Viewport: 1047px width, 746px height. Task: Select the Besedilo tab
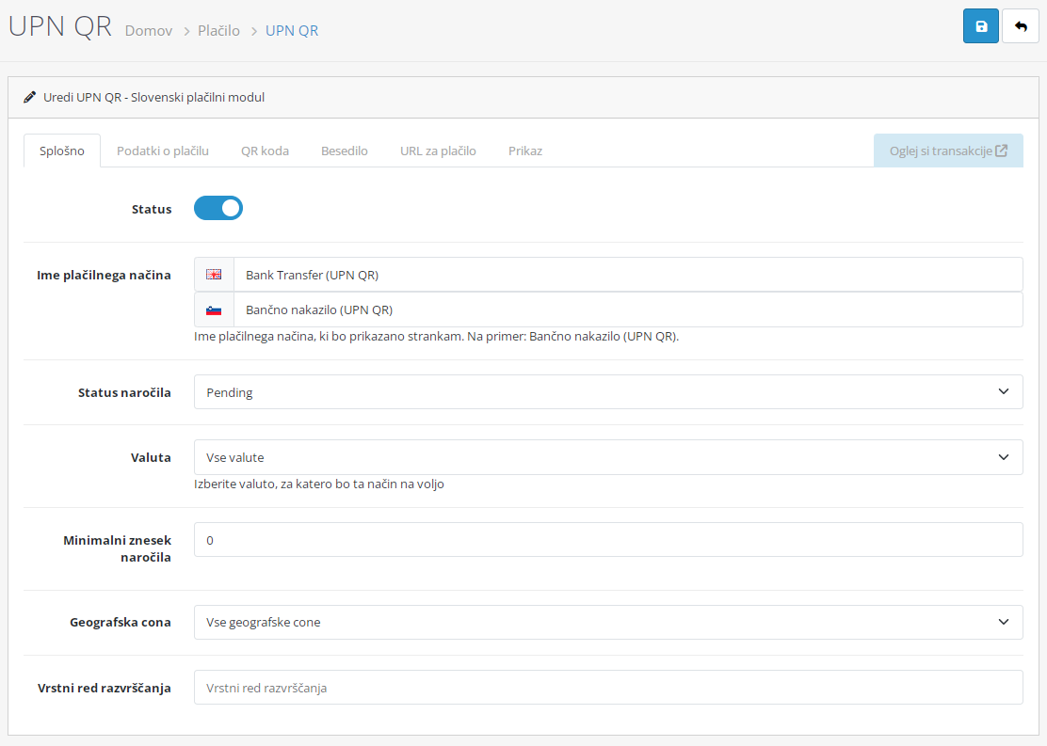tap(345, 151)
